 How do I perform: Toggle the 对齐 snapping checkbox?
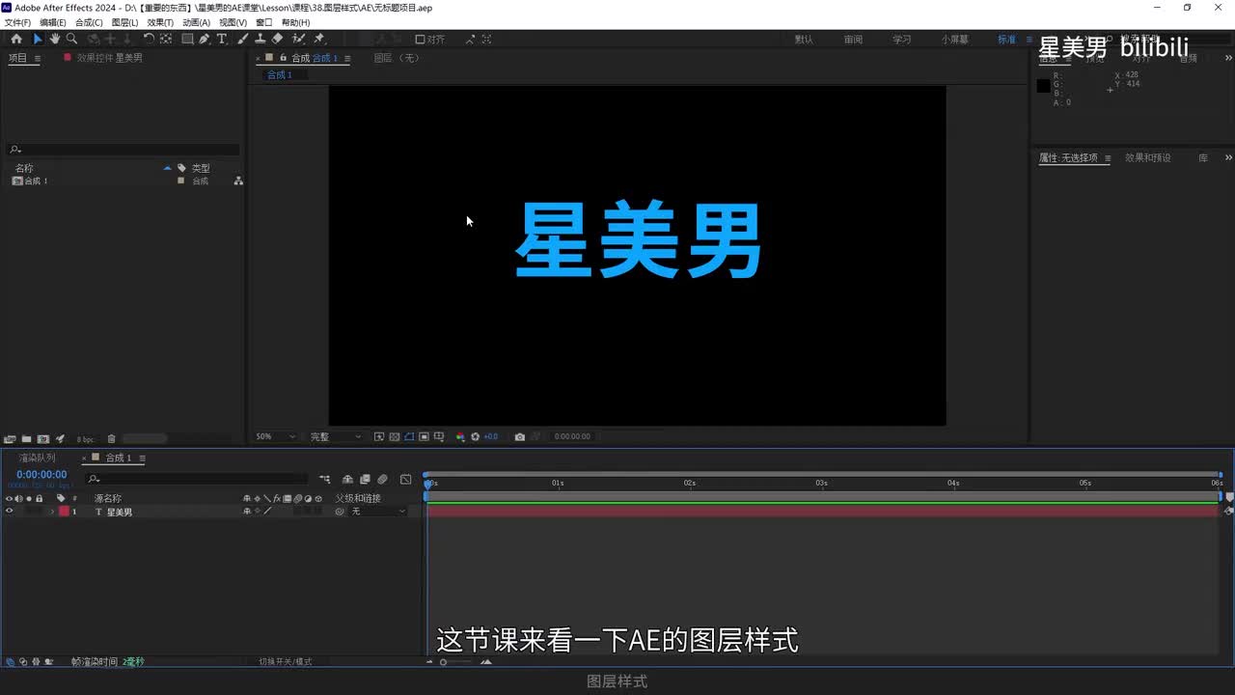[x=420, y=39]
